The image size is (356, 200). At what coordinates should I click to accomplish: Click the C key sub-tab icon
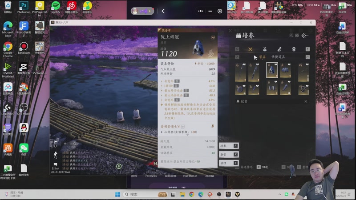coord(307,57)
